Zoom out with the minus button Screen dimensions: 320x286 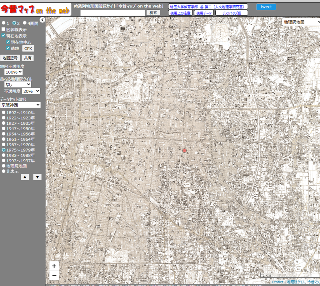pyautogui.click(x=54, y=275)
